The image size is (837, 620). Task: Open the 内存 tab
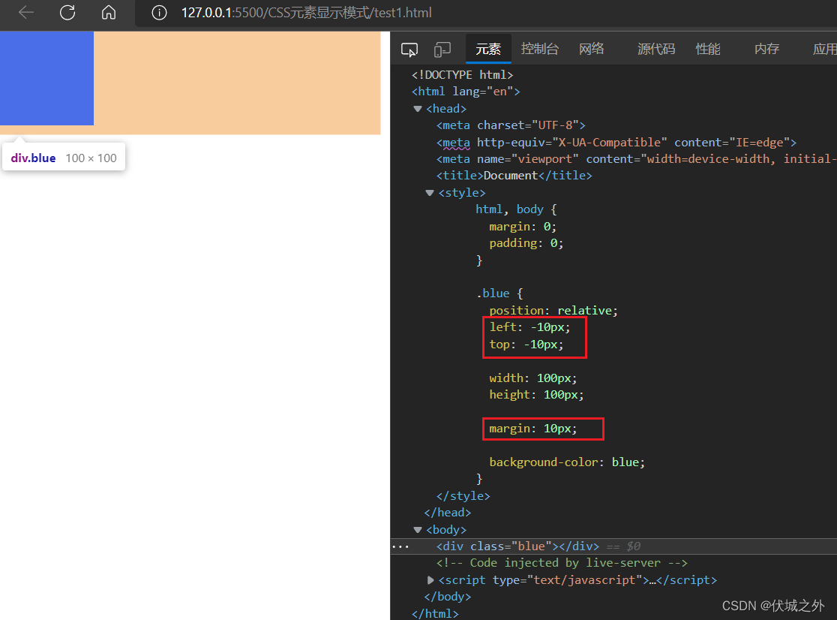[x=766, y=49]
